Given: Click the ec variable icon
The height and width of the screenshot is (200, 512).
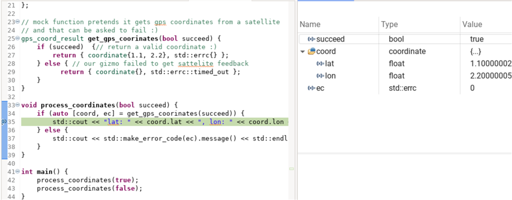Looking at the screenshot, I should (311, 88).
